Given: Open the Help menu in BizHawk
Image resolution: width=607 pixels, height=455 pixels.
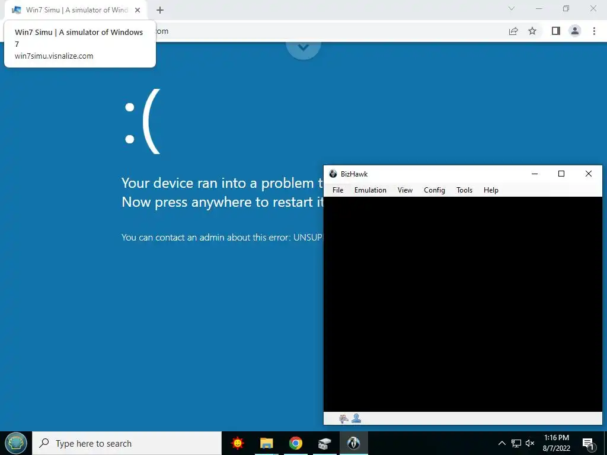Looking at the screenshot, I should [491, 190].
